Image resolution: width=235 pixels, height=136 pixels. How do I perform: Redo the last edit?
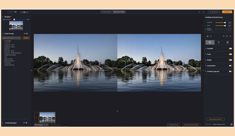(204, 12)
